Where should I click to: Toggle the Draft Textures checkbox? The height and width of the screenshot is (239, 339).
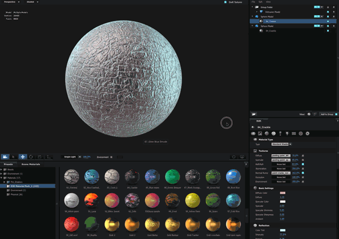coord(225,2)
